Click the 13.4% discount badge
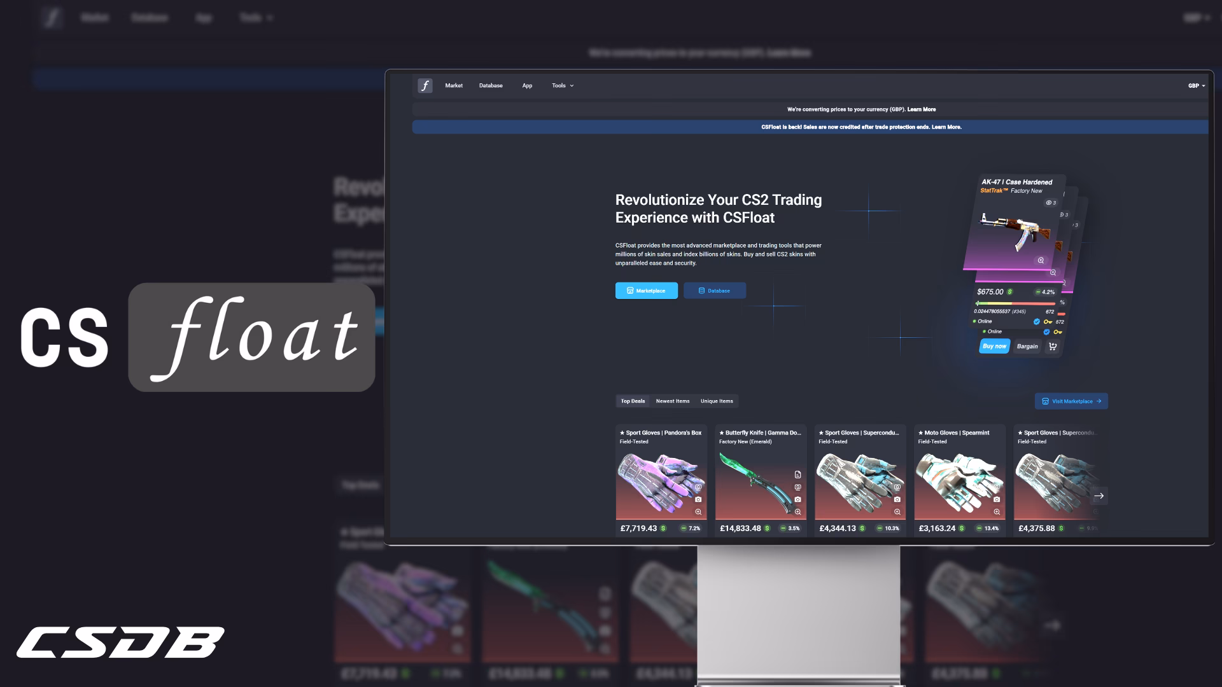Image resolution: width=1222 pixels, height=687 pixels. 988,529
